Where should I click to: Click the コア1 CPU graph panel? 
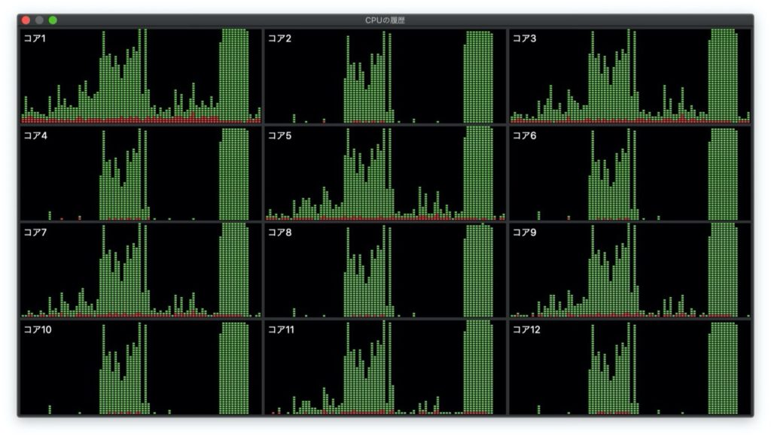tap(141, 76)
